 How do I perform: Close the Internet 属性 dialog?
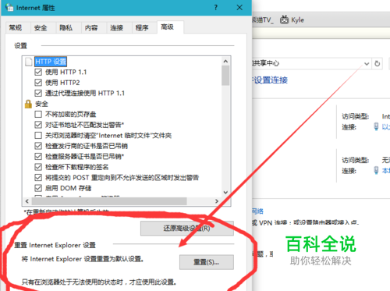pyautogui.click(x=239, y=8)
